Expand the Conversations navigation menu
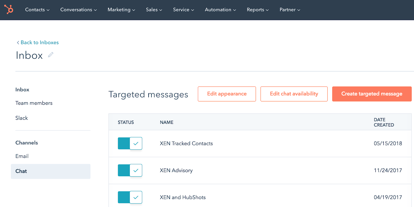Viewport: 414px width, 207px height. tap(79, 10)
